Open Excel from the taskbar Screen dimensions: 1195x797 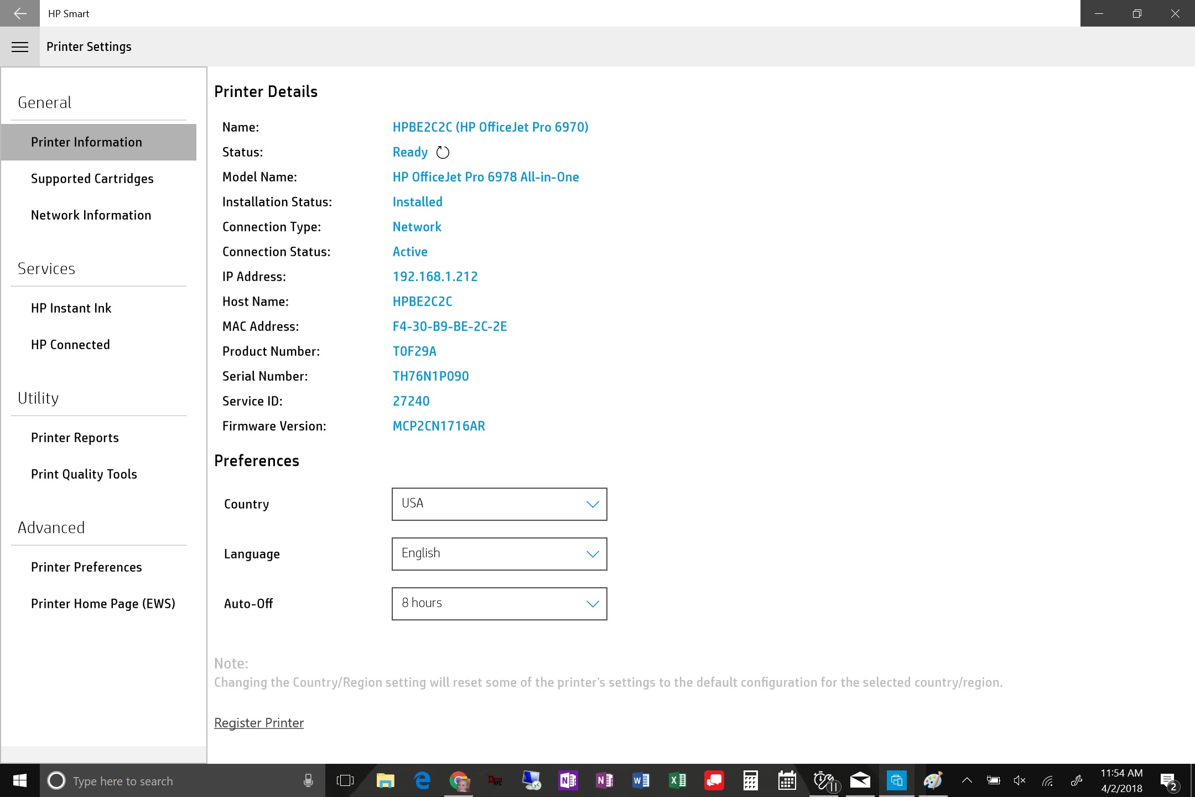pyautogui.click(x=677, y=781)
